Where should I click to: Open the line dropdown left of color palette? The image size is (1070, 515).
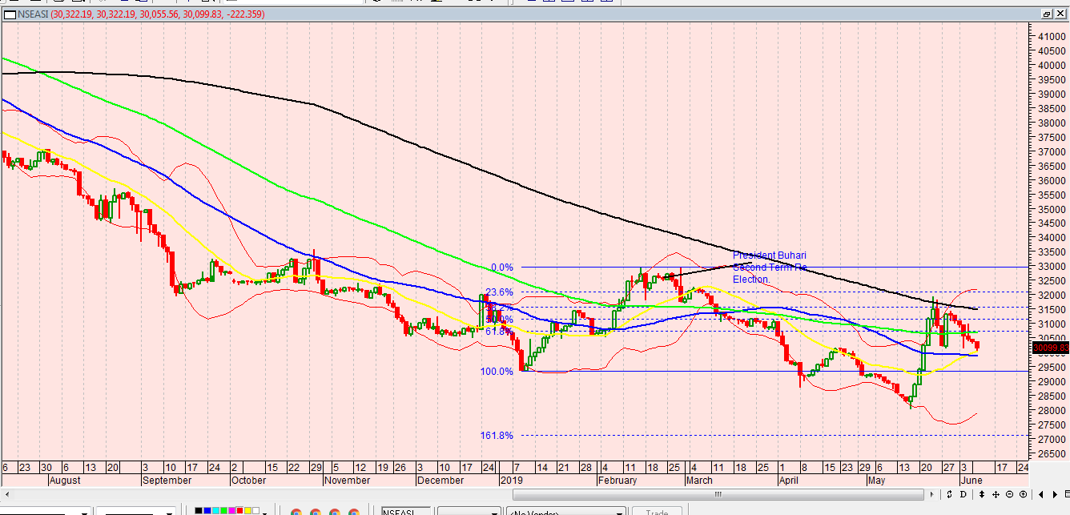(170, 512)
